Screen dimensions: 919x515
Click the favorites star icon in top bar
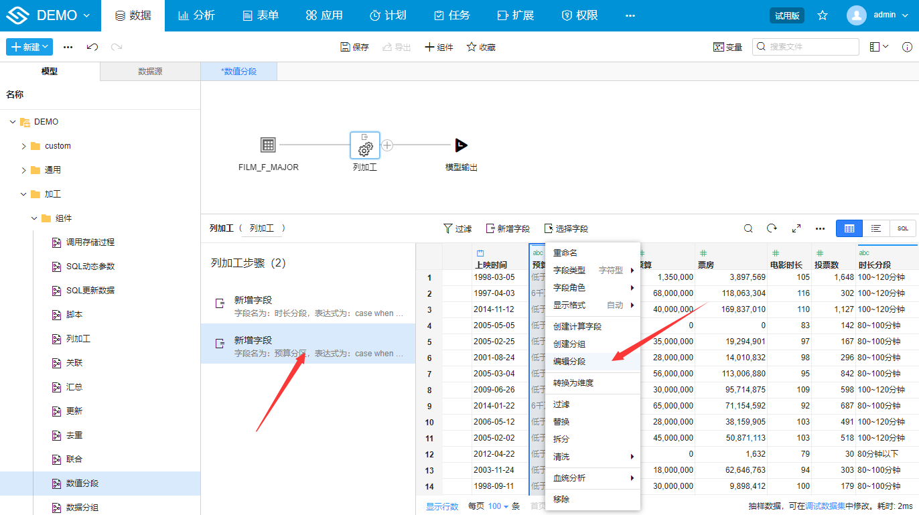823,15
